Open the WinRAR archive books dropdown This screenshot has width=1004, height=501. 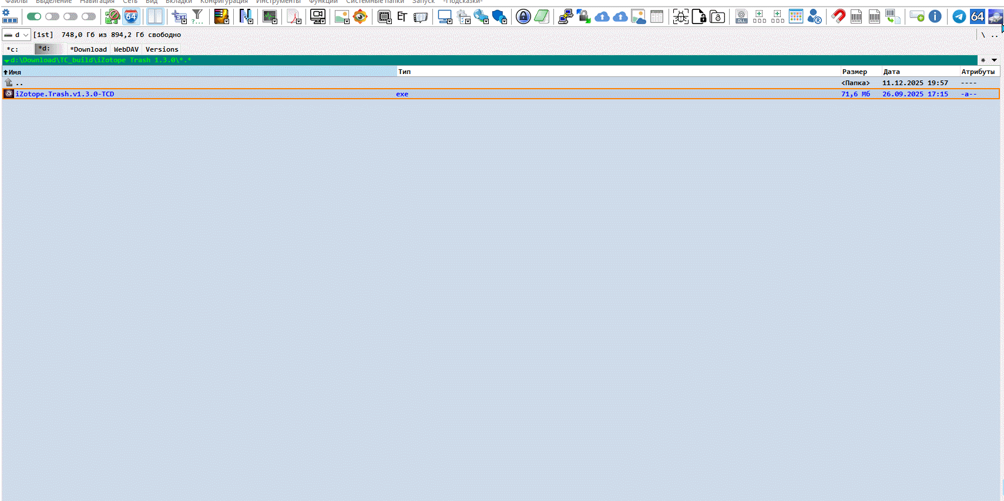click(x=221, y=17)
